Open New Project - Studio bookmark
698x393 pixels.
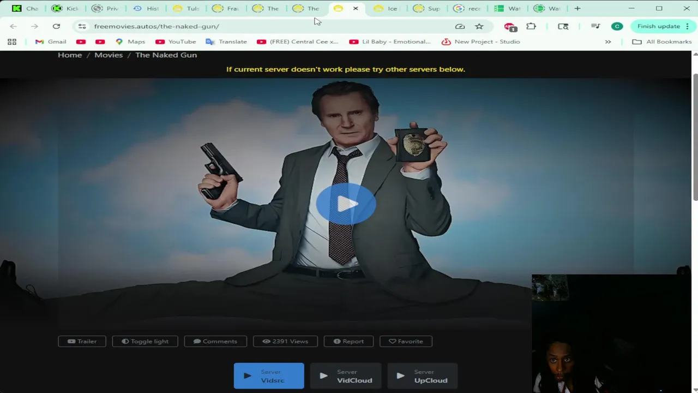coord(480,41)
